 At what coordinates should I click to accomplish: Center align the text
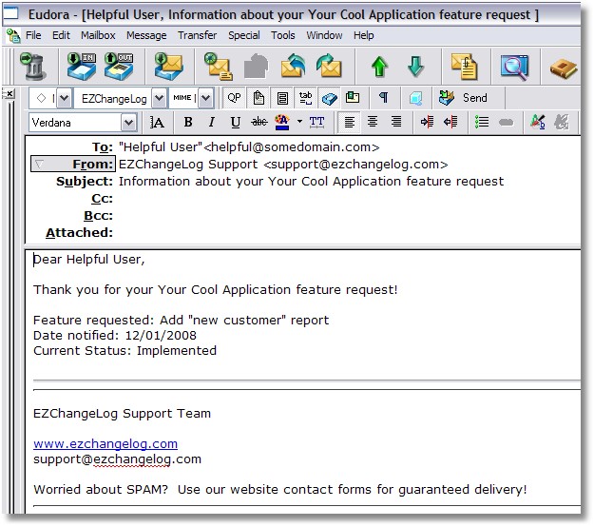(373, 122)
